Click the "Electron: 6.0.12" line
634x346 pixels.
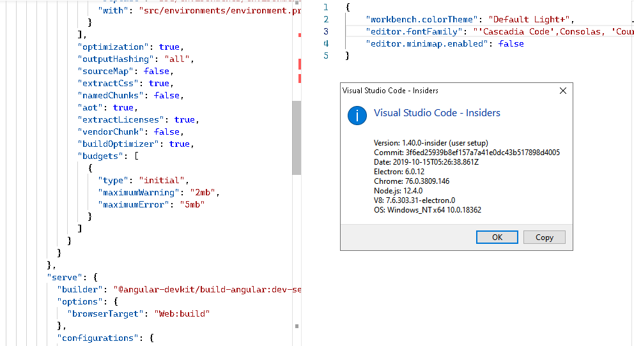399,172
